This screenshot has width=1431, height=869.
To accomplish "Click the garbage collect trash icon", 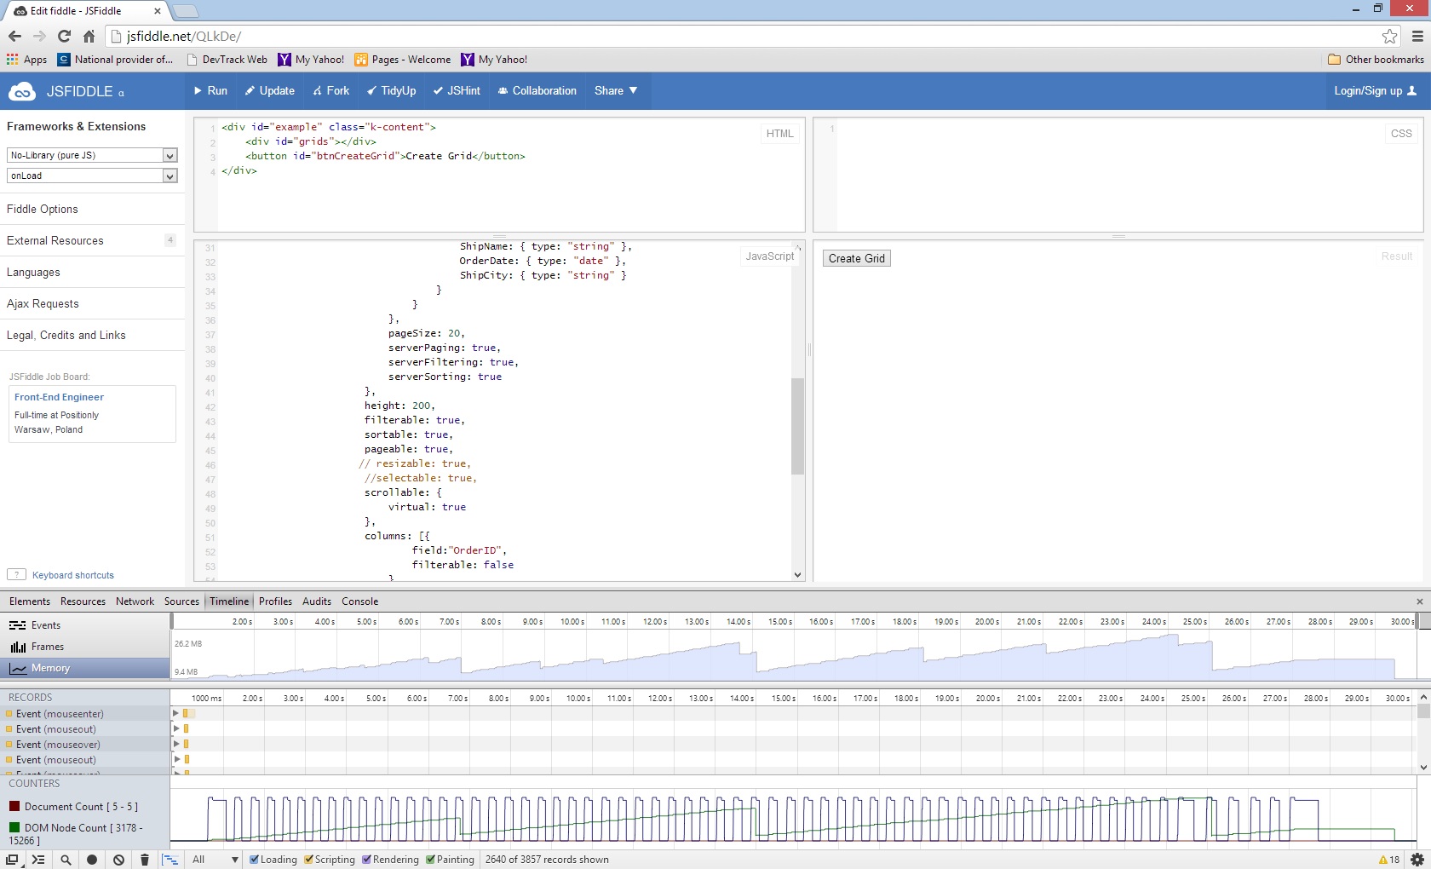I will (x=144, y=860).
